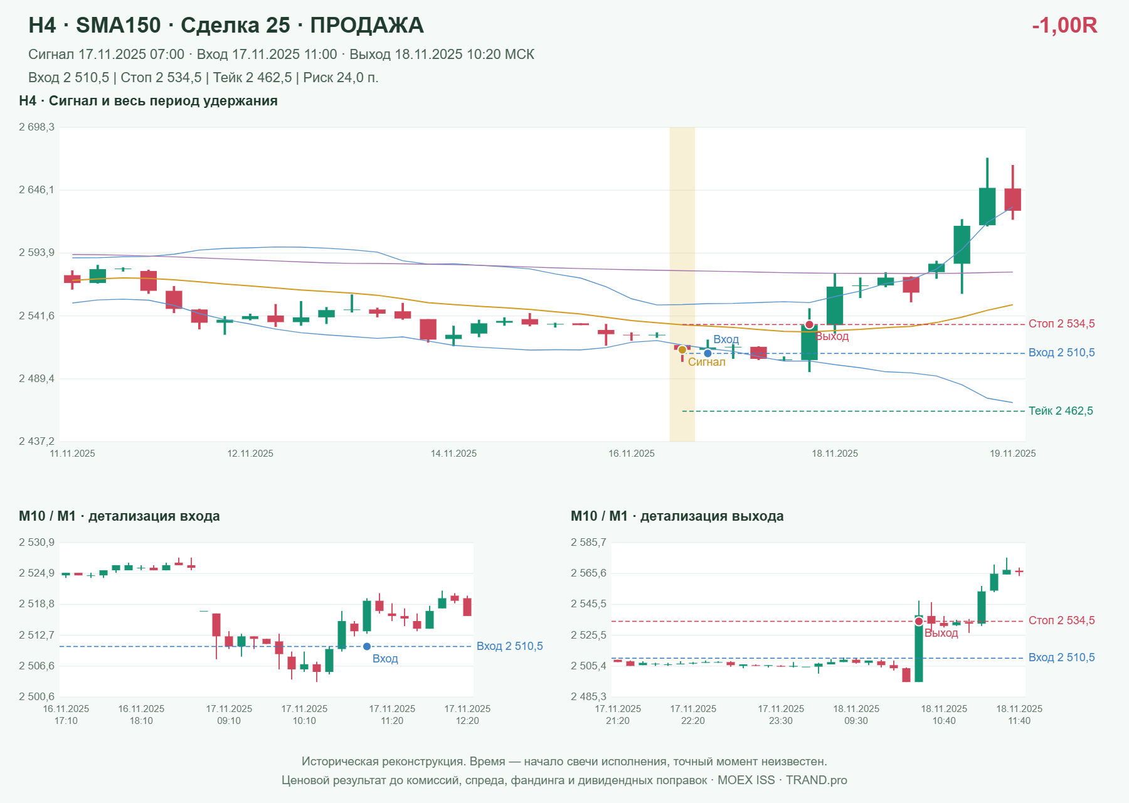Click heading H4 · Сигнал и весь период удержания
Image resolution: width=1129 pixels, height=803 pixels.
pos(148,101)
